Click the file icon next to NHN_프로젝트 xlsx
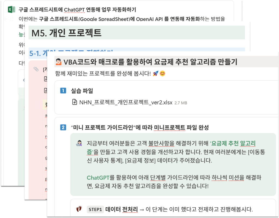 tap(75, 102)
